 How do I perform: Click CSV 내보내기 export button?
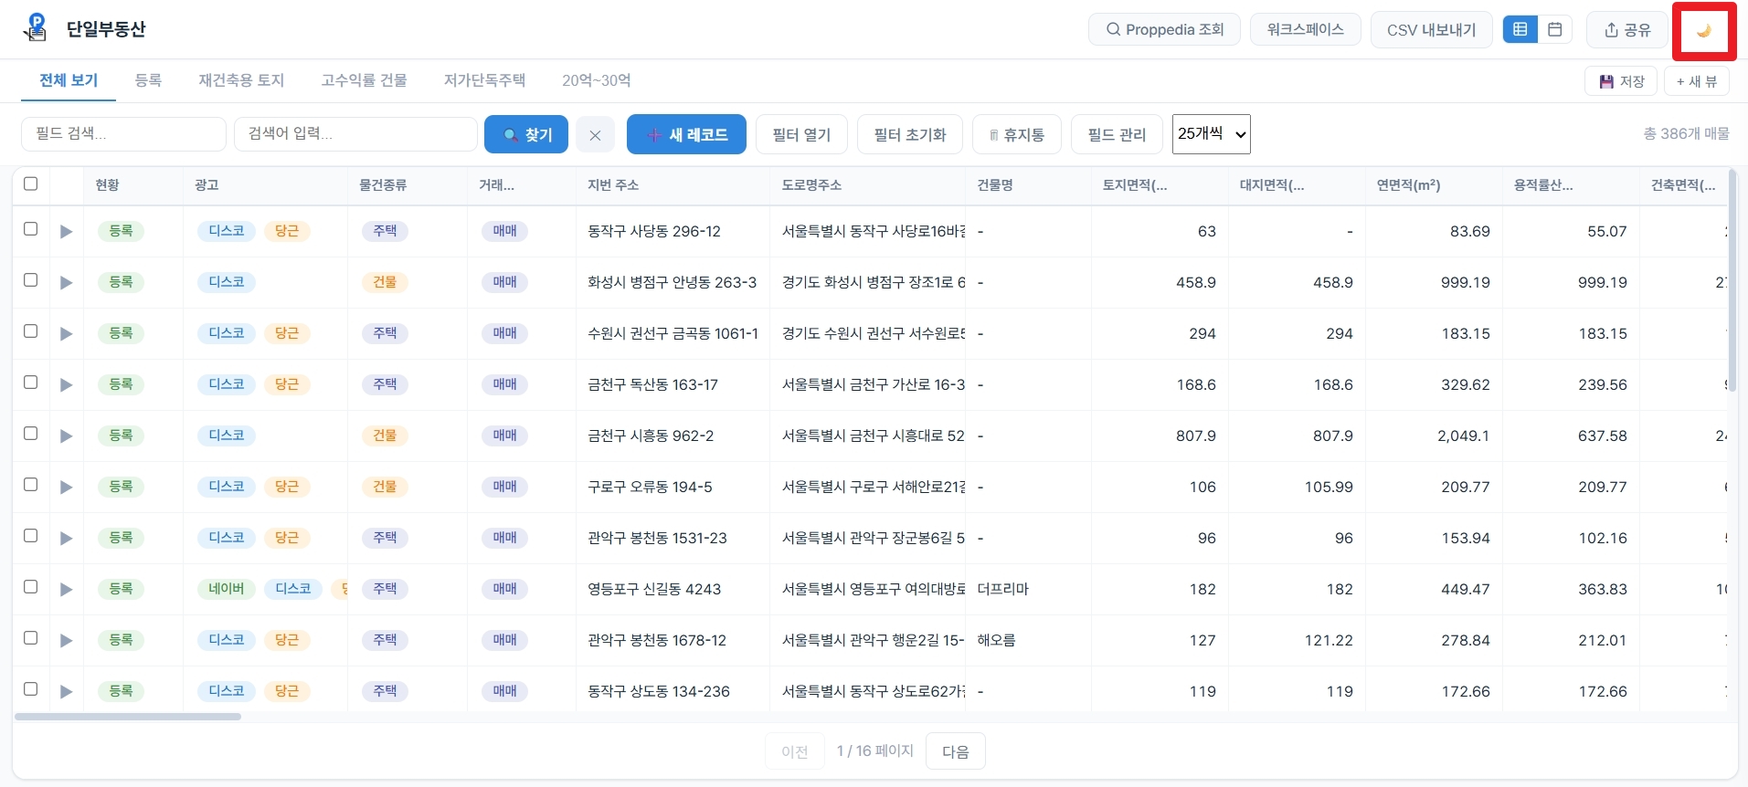tap(1431, 30)
